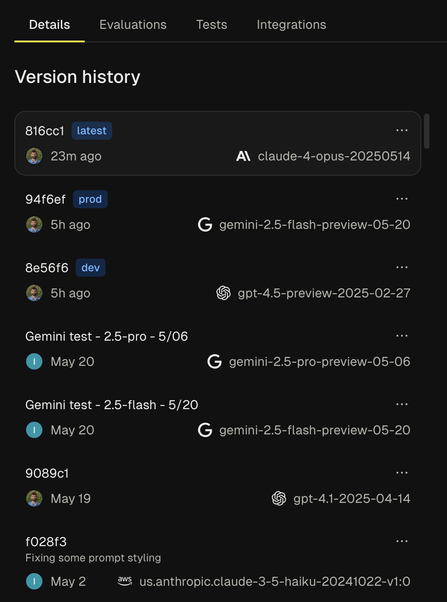Open the ellipsis menu for version 8e56f6
This screenshot has width=447, height=602.
pyautogui.click(x=401, y=268)
